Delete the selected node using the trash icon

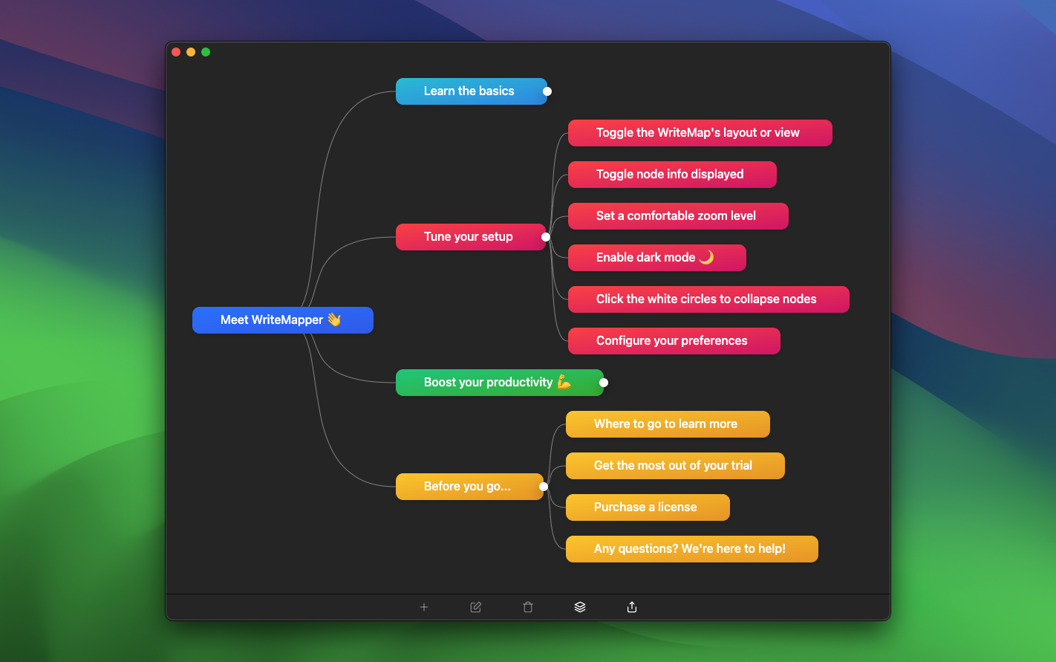click(x=527, y=607)
